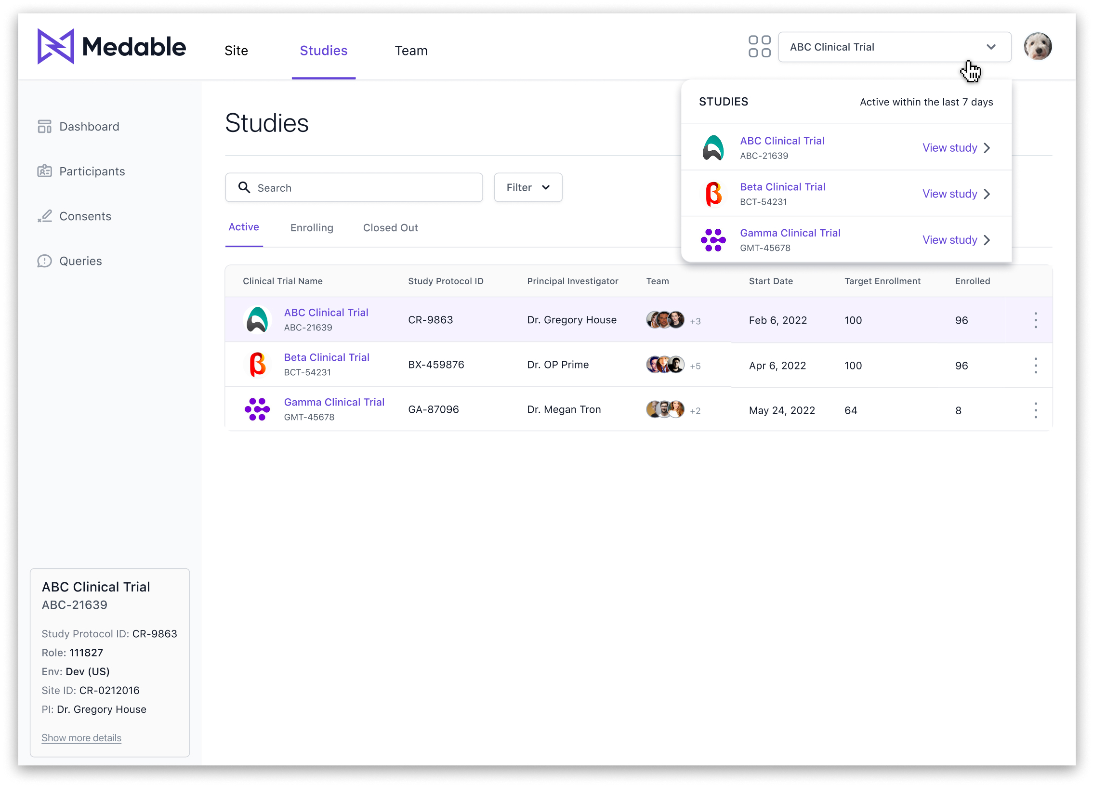1093x787 pixels.
Task: Switch to the Enrolling tab
Action: [311, 227]
